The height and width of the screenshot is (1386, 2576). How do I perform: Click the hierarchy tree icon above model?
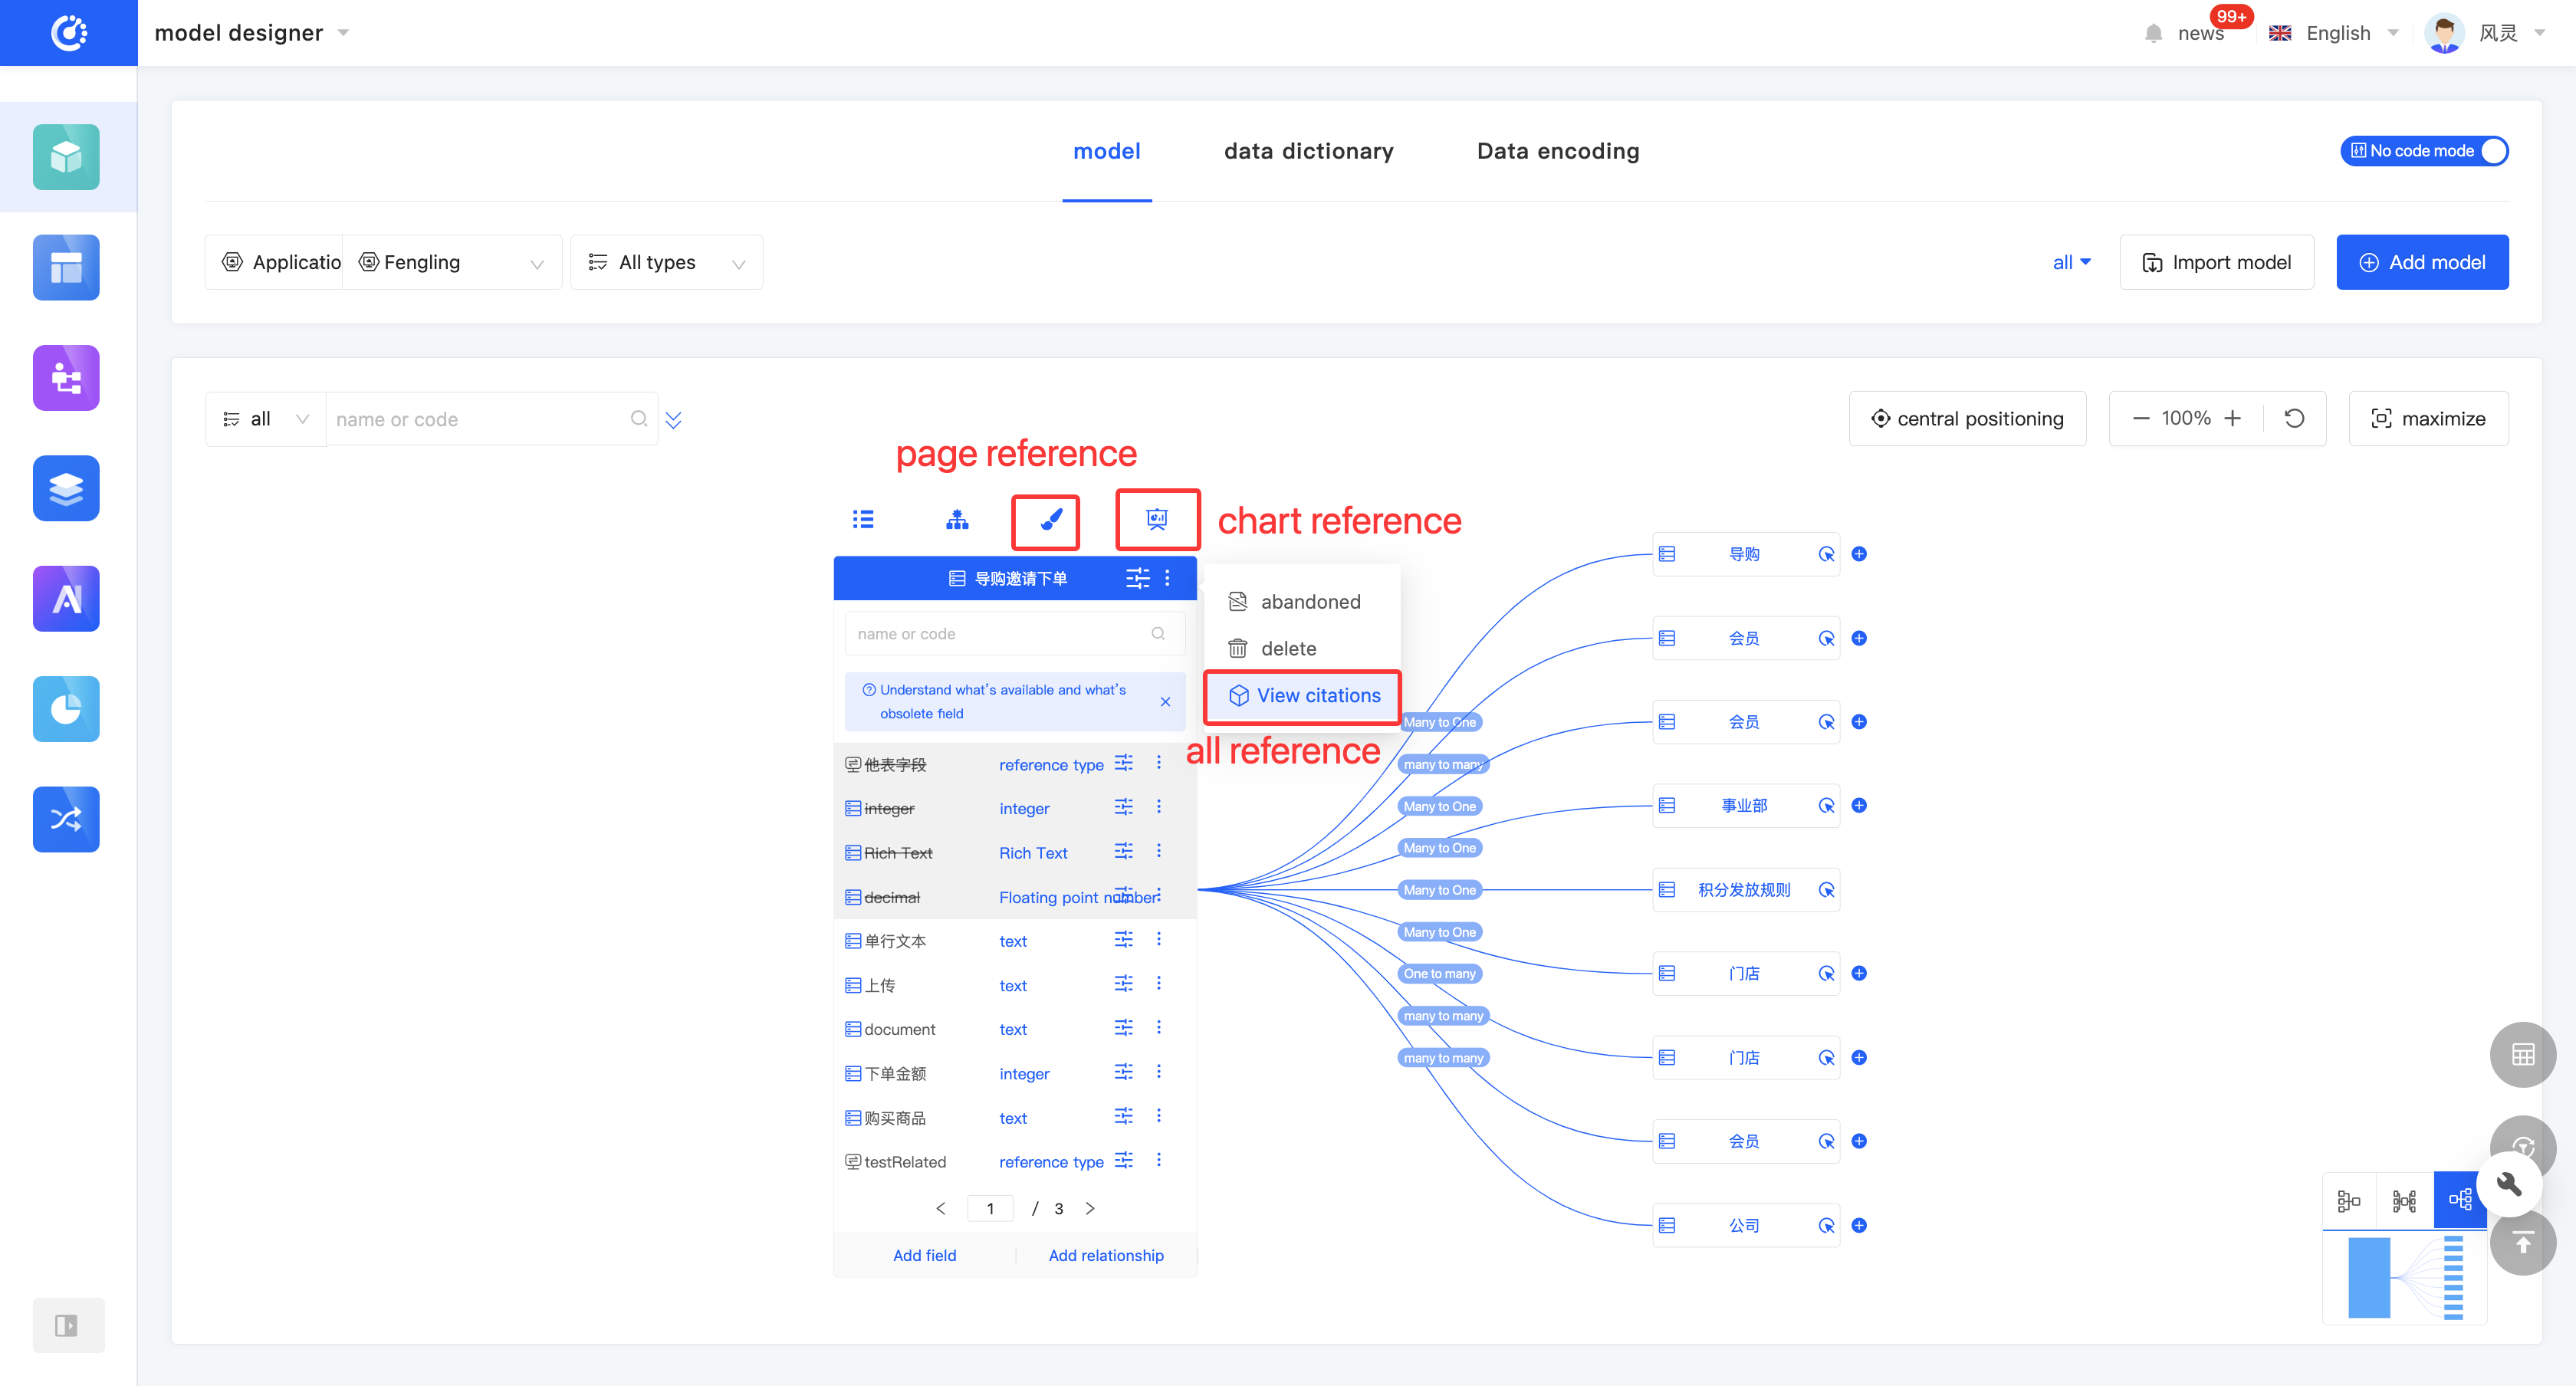[957, 519]
